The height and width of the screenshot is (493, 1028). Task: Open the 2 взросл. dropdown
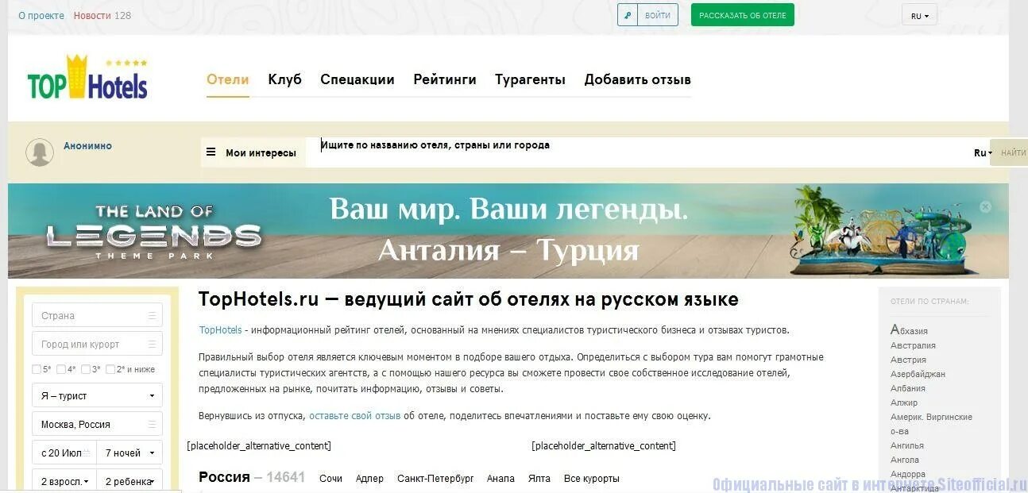point(64,481)
